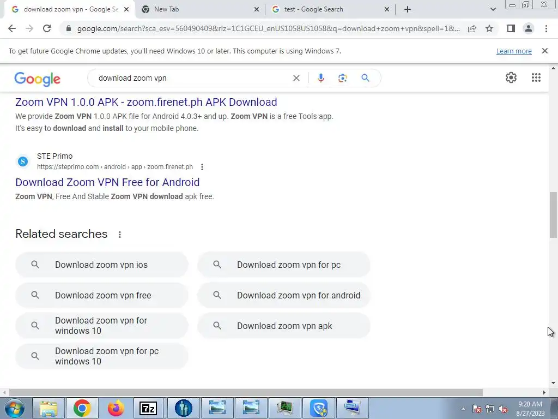Image resolution: width=558 pixels, height=419 pixels.
Task: Dismiss the Chrome update notification bar
Action: (544, 51)
